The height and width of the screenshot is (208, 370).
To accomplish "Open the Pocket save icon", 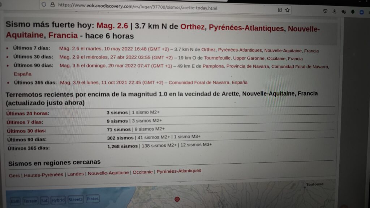I will click(x=325, y=11).
